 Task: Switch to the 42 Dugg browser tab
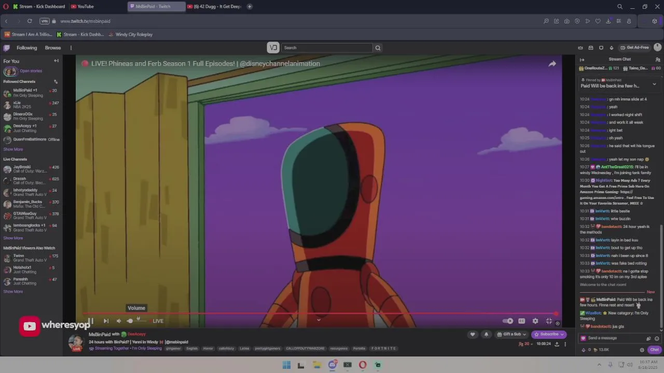214,7
